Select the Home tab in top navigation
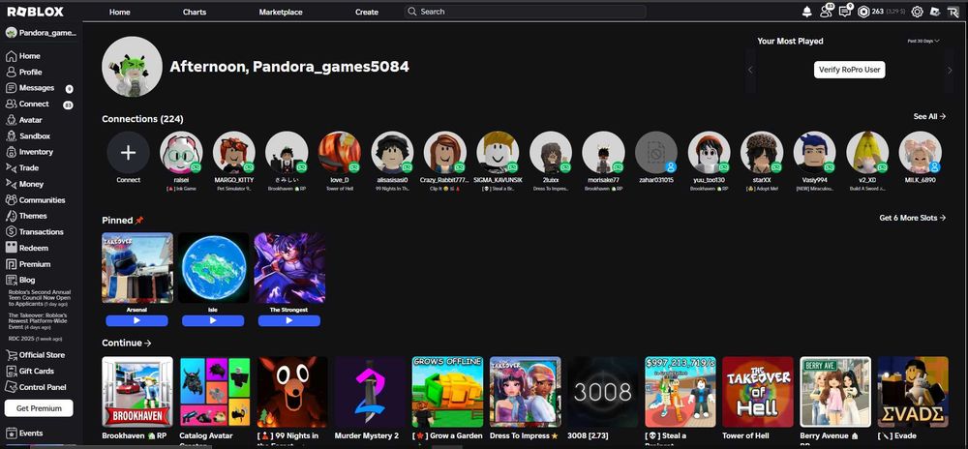The height and width of the screenshot is (449, 968). click(120, 12)
